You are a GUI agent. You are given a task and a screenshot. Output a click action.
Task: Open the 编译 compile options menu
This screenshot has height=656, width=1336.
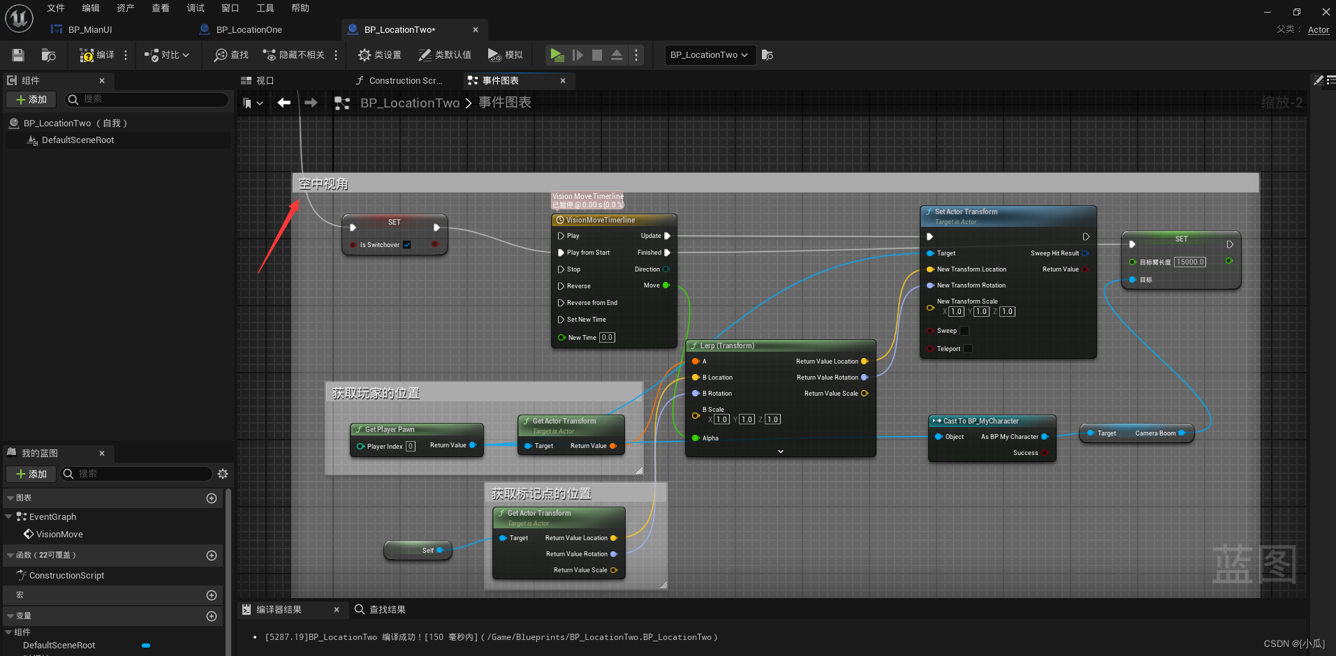[x=126, y=55]
